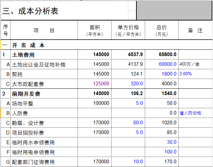The image size is (213, 167).
Task: Click the 项目招投标费 item cell
Action: [28, 133]
